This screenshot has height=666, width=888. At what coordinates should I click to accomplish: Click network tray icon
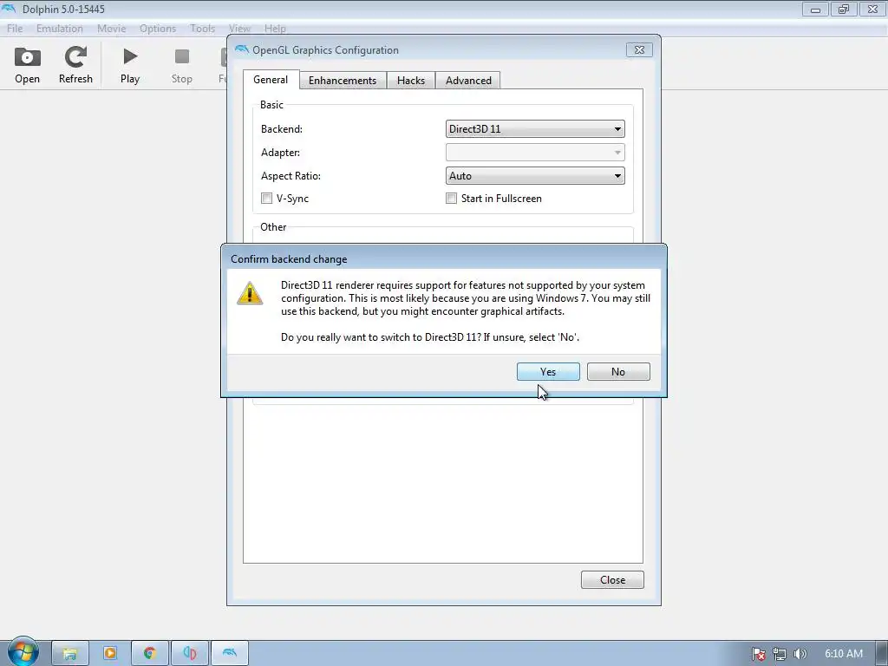pyautogui.click(x=780, y=654)
